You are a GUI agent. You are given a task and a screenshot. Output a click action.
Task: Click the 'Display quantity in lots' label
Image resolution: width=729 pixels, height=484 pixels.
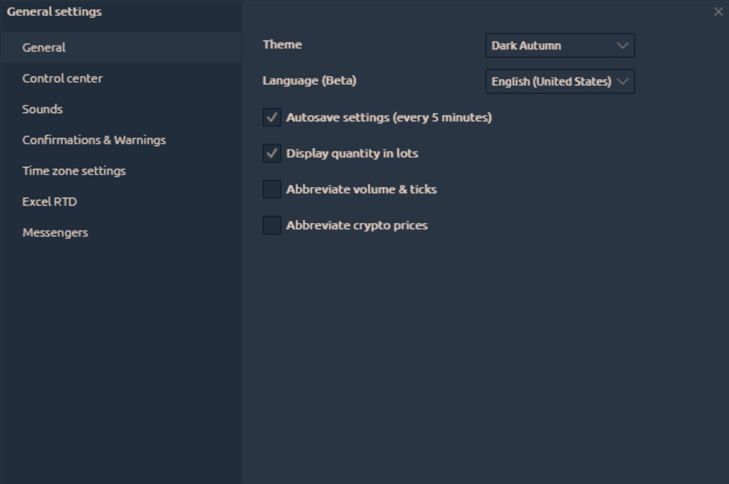tap(352, 154)
